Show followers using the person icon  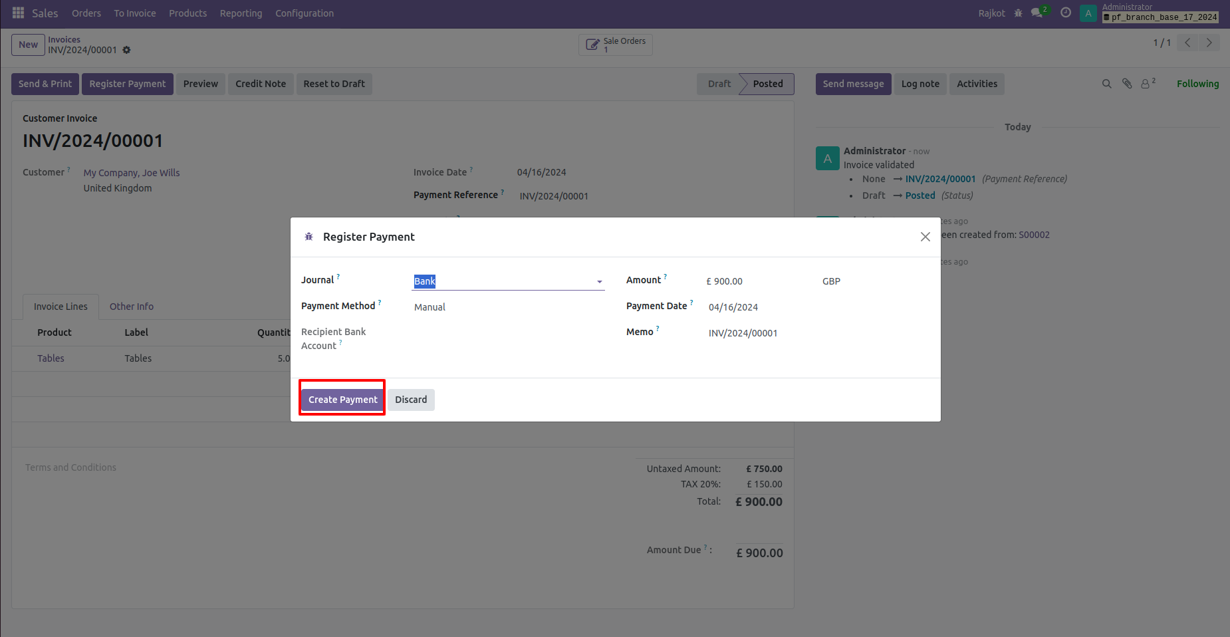(1145, 84)
